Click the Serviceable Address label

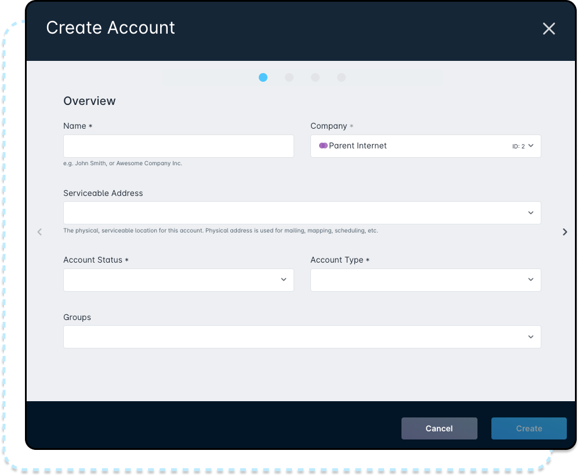pos(103,193)
